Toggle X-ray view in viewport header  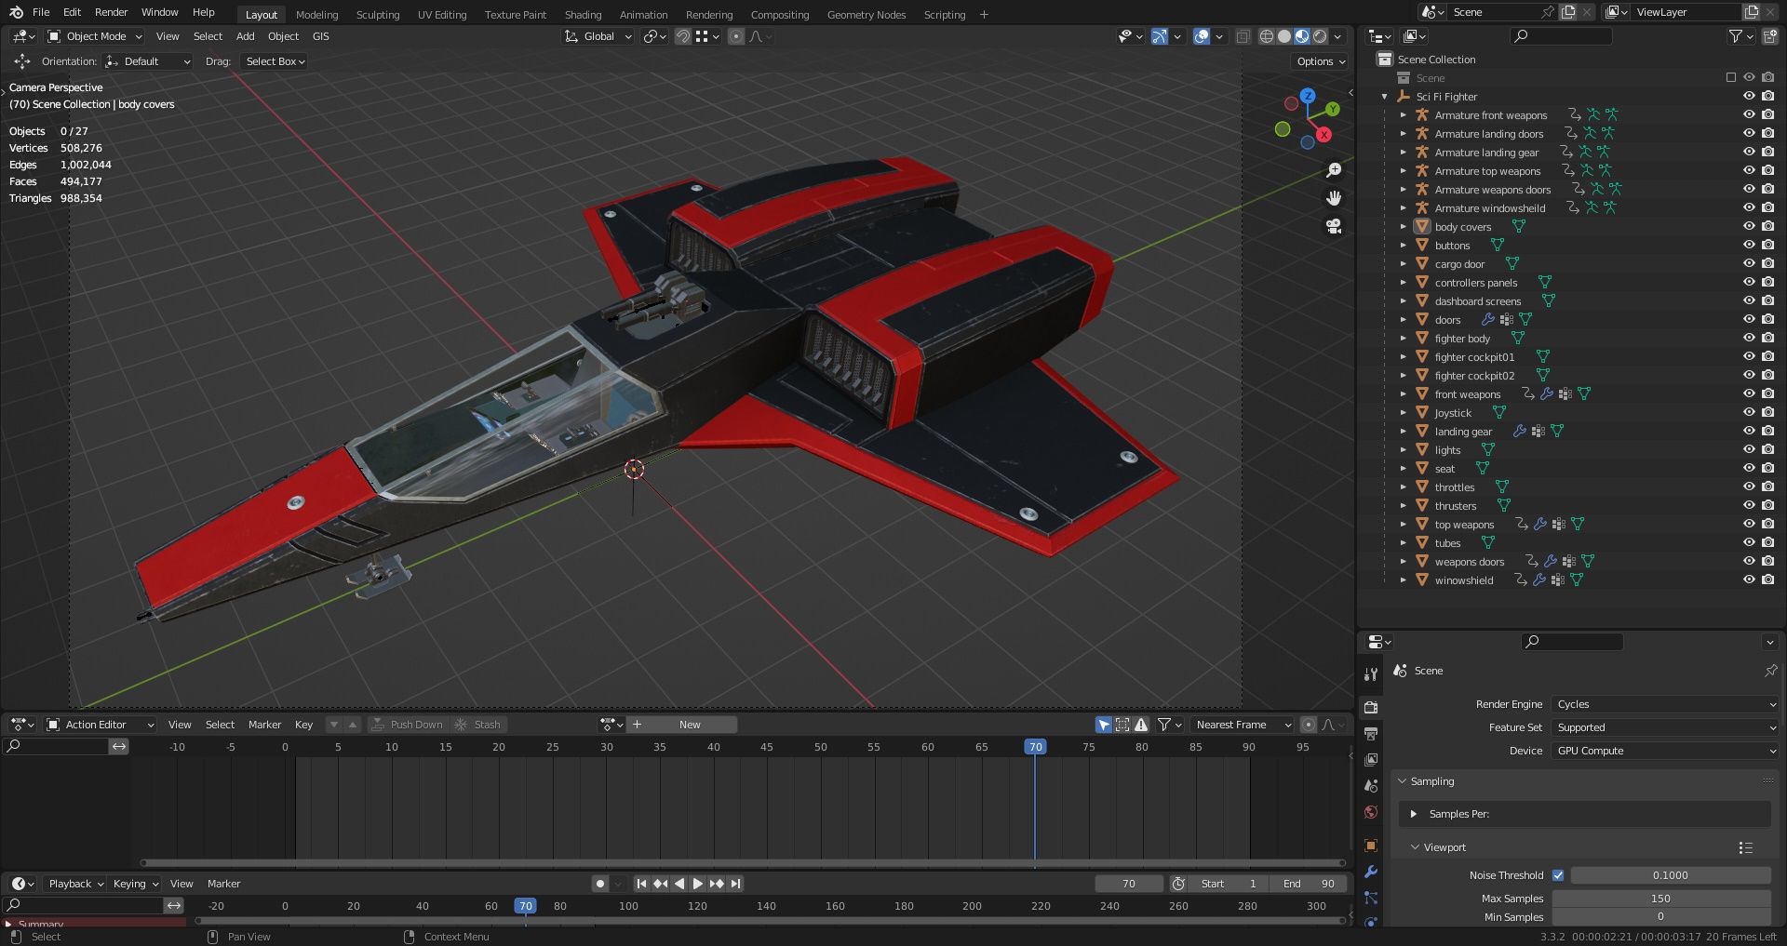[1243, 36]
